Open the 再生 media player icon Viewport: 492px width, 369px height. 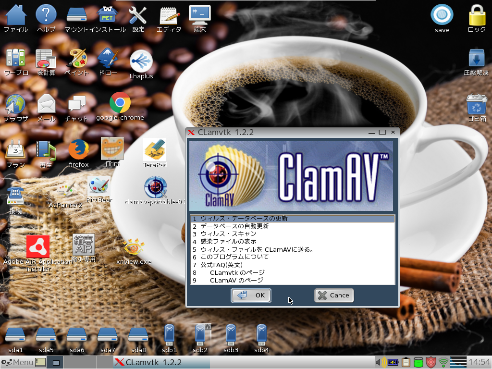pos(46,150)
